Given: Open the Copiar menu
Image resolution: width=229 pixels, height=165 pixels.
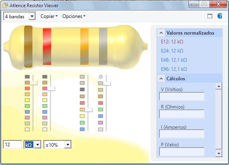Looking at the screenshot, I should tap(49, 16).
